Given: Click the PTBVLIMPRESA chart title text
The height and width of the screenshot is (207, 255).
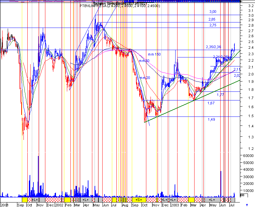Looking at the screenshot, I should 120,6.
